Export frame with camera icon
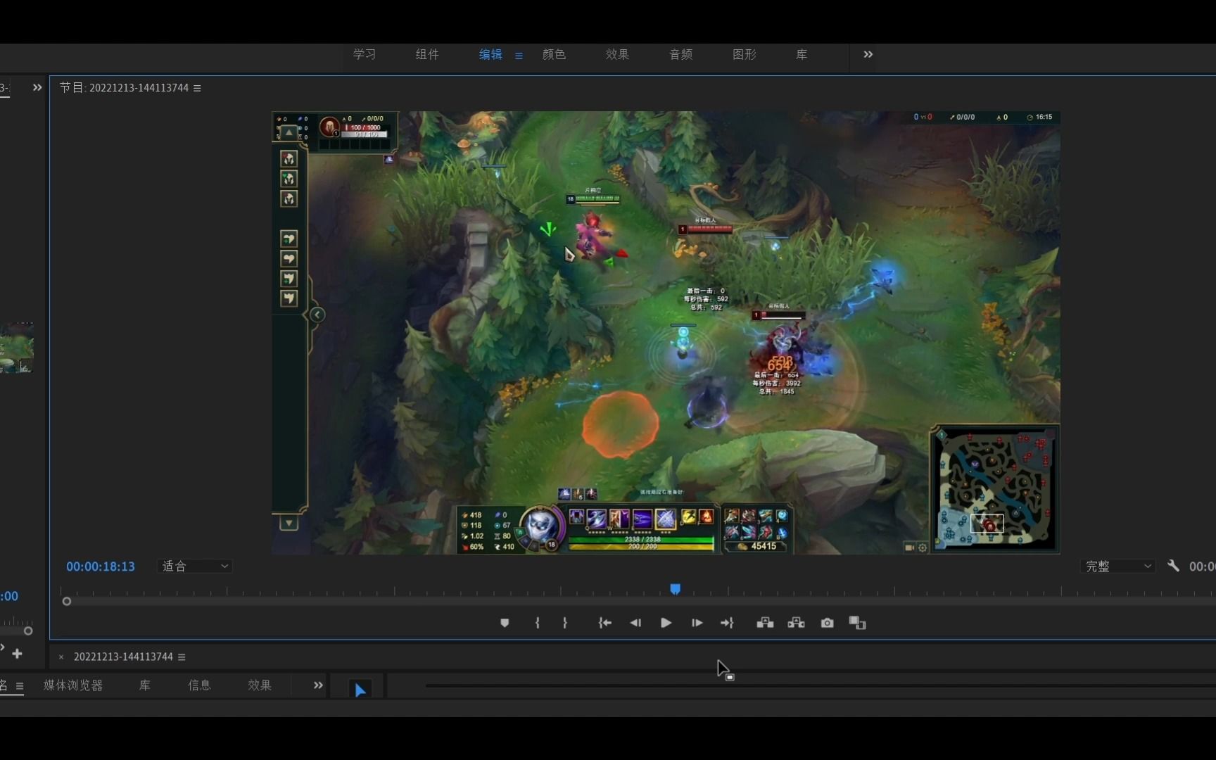The width and height of the screenshot is (1216, 760). click(x=827, y=623)
